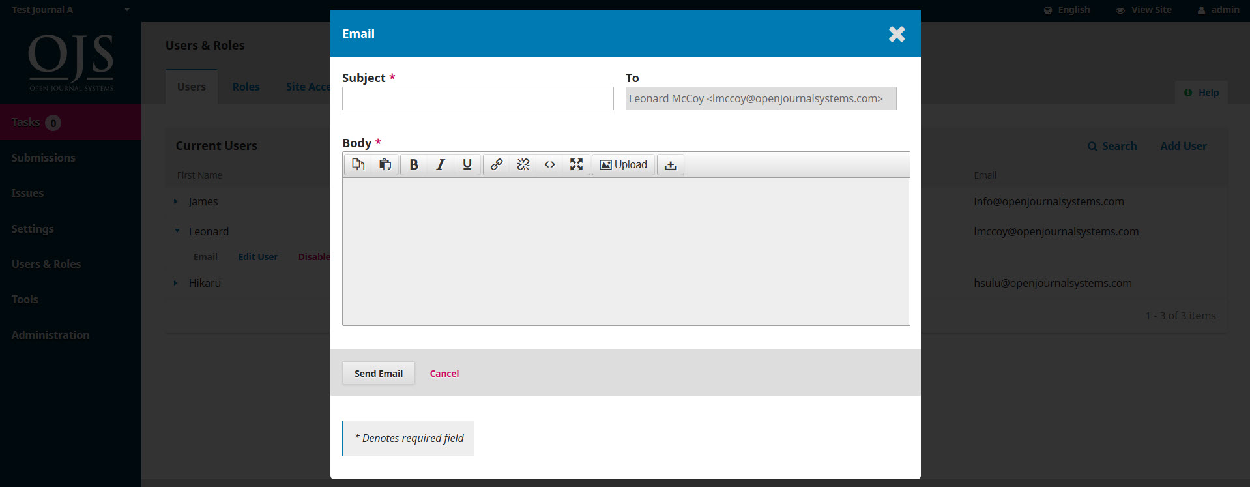
Task: Click the Subject input field
Action: click(478, 98)
